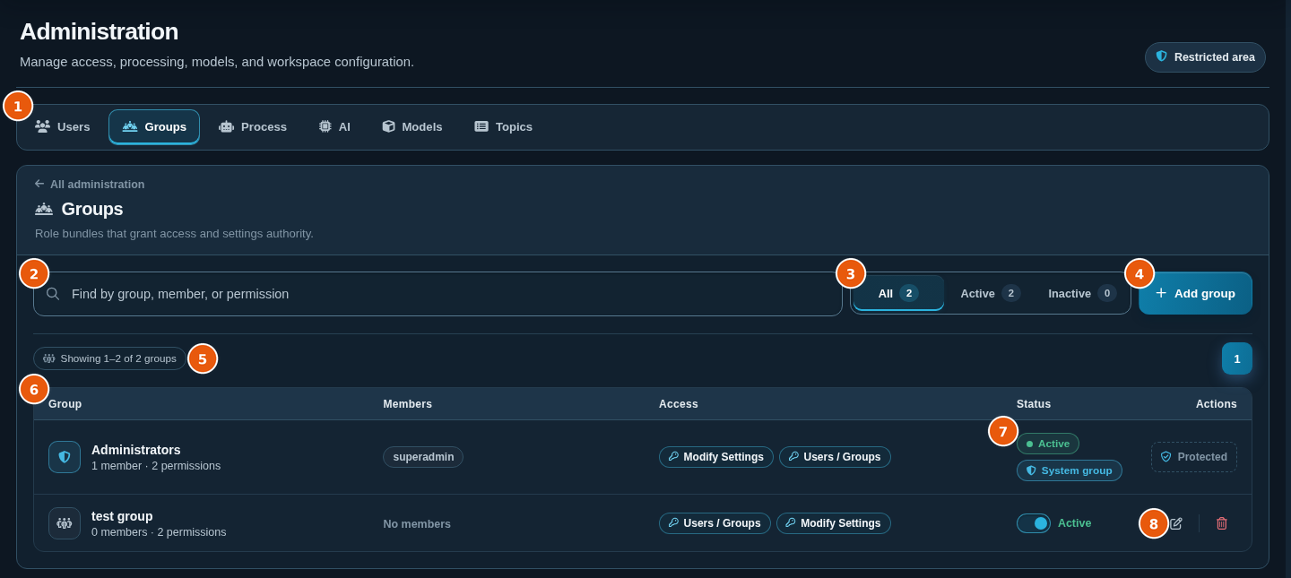Toggle test group active switch
This screenshot has height=578, width=1291.
point(1034,523)
